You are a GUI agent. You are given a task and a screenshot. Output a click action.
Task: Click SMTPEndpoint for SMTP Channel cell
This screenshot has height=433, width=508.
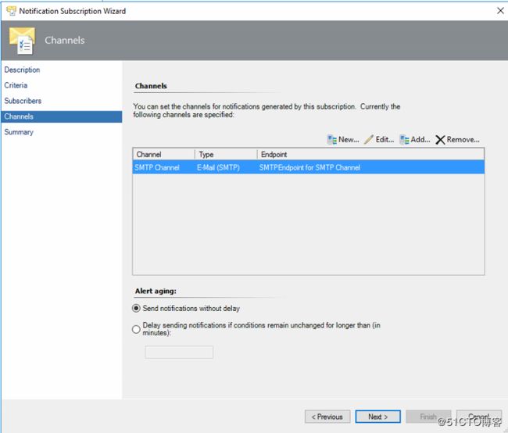pyautogui.click(x=309, y=167)
